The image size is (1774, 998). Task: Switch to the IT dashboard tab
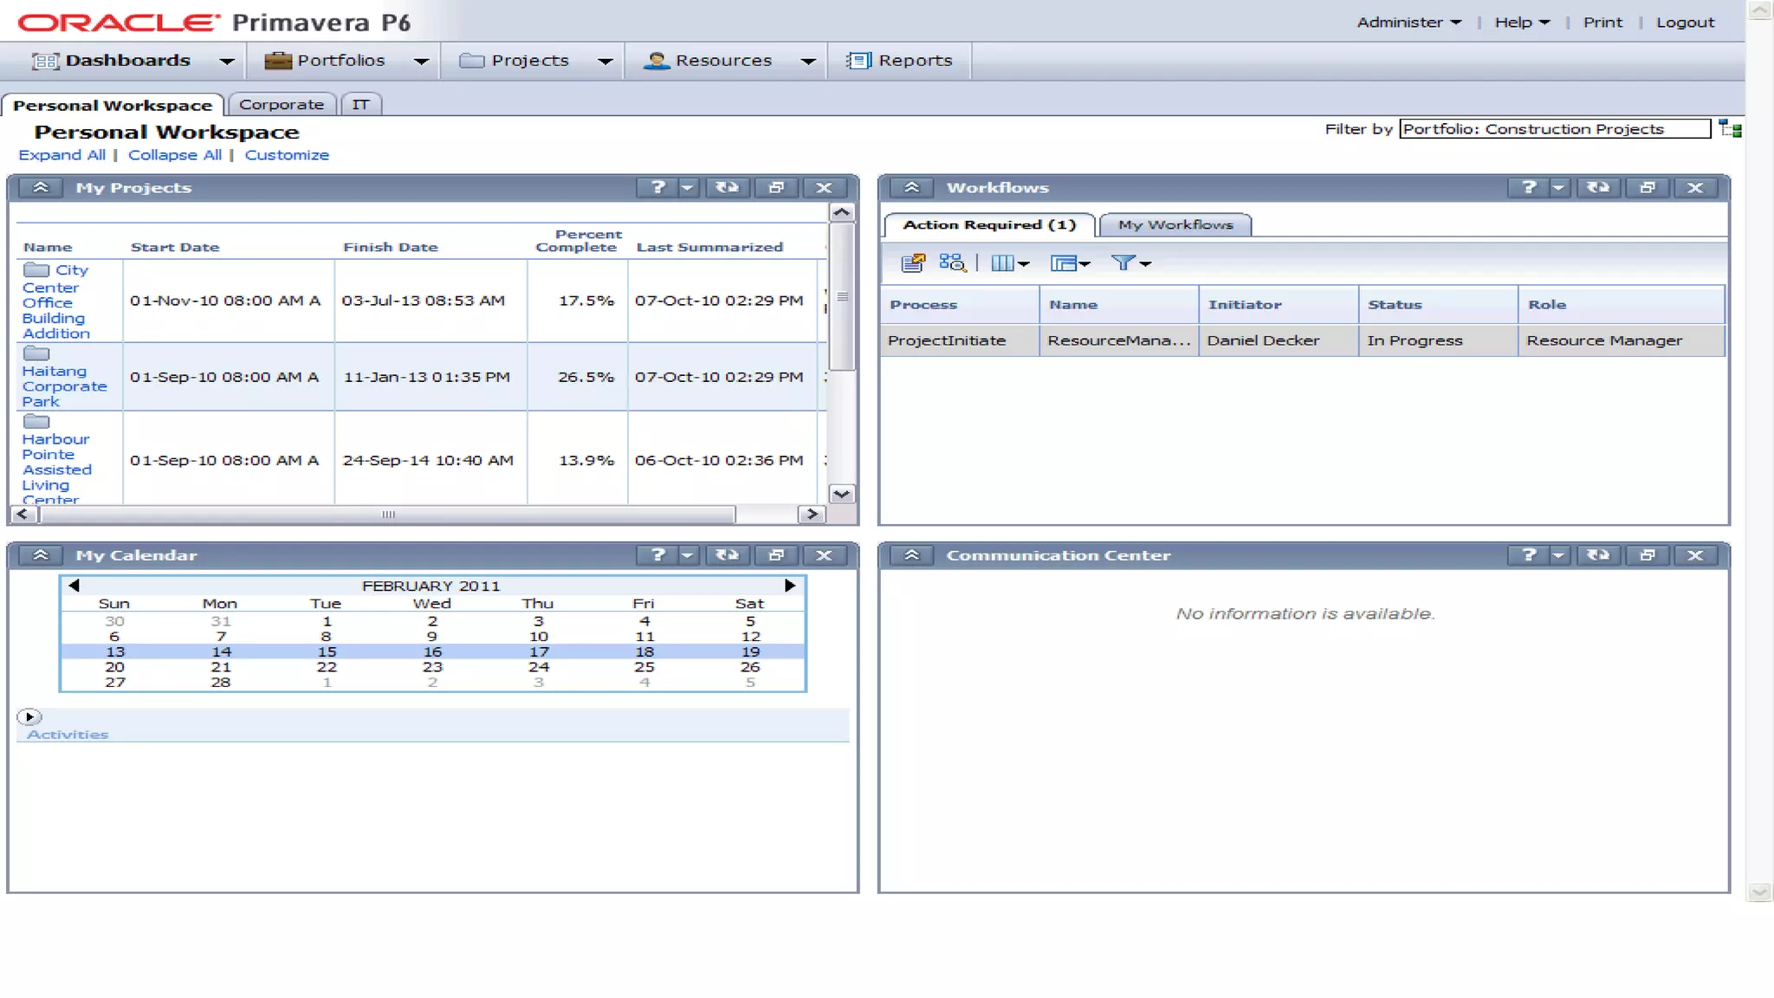(360, 104)
